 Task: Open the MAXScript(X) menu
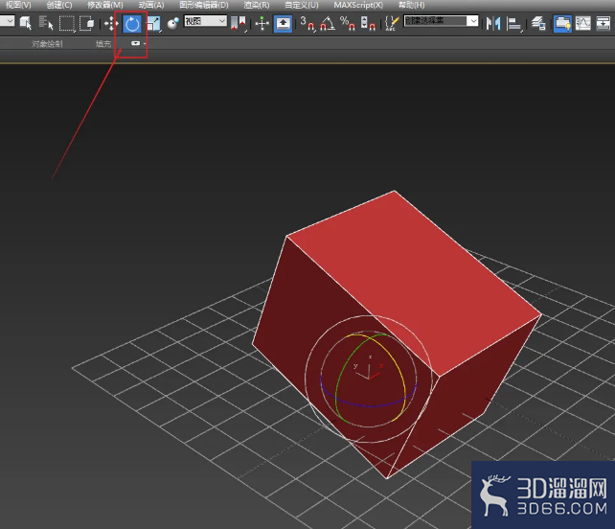point(358,5)
